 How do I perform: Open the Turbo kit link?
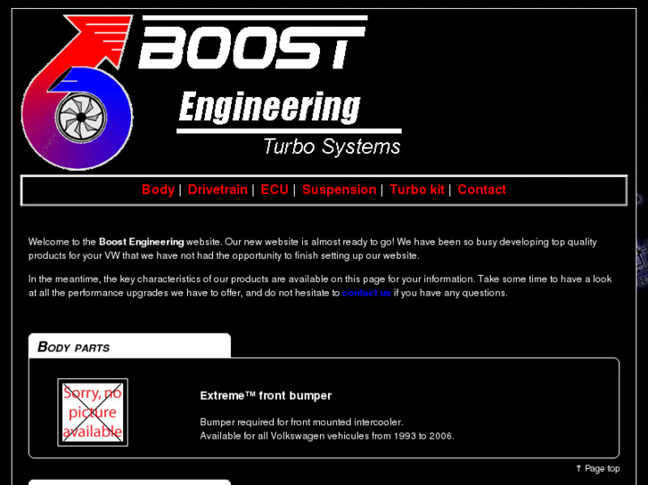tap(416, 190)
